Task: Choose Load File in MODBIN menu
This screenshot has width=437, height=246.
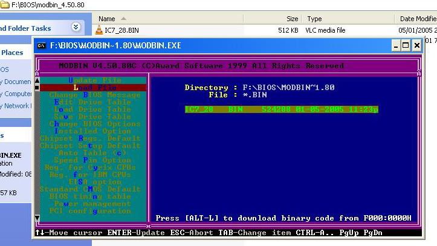Action: pos(94,88)
